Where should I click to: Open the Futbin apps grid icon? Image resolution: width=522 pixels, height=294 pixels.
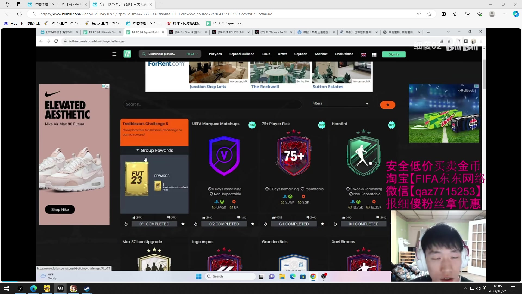pos(374,54)
